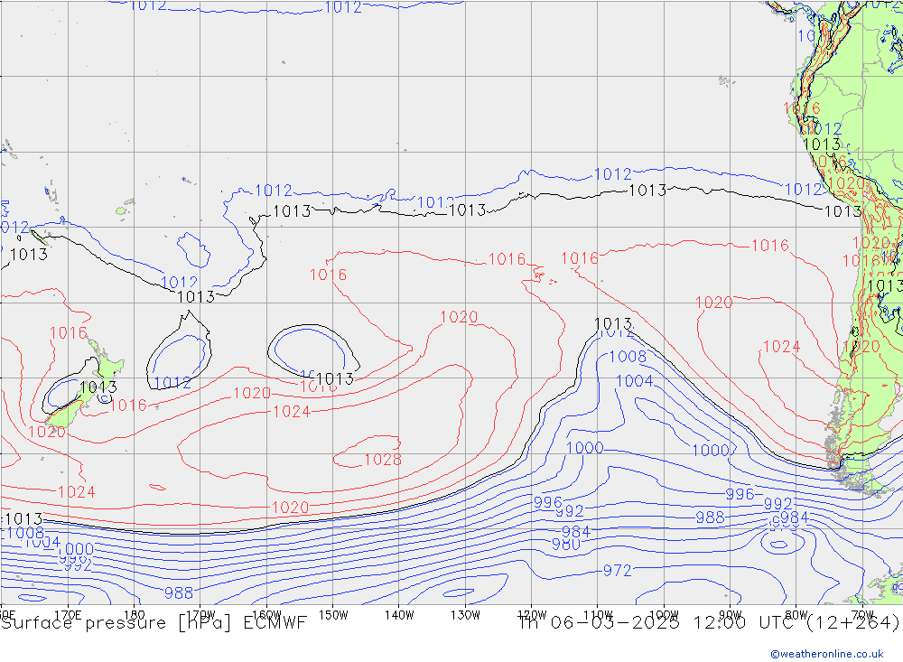This screenshot has width=903, height=662.
Task: Click the 980 isobar label
Action: pyautogui.click(x=565, y=545)
